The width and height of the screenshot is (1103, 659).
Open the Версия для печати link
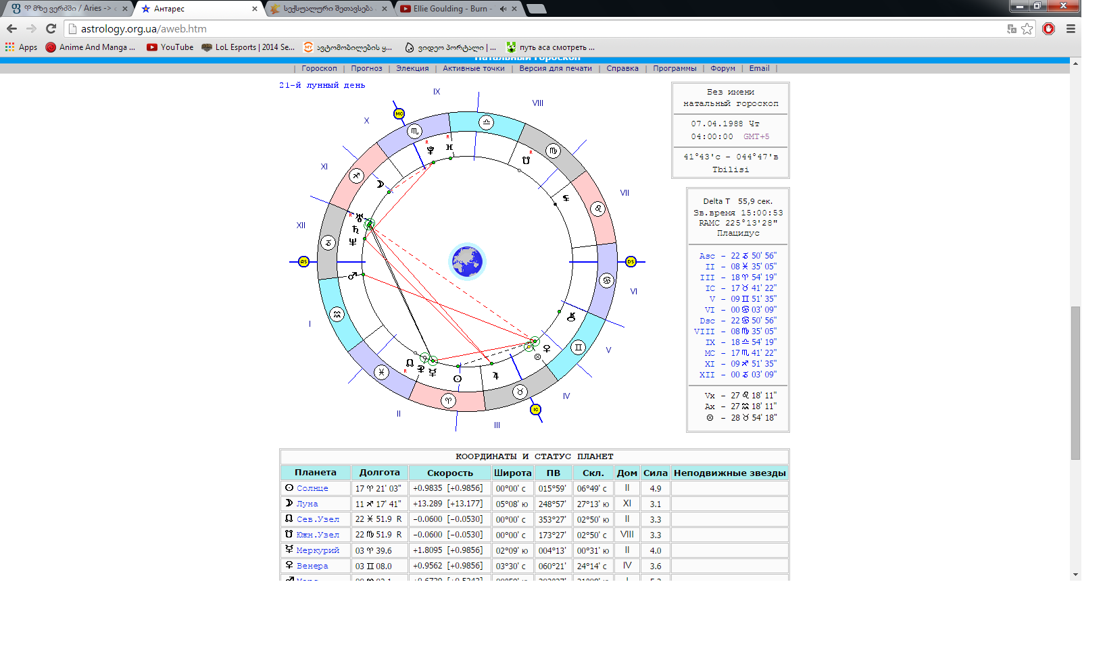click(555, 68)
